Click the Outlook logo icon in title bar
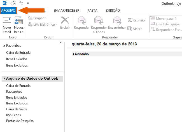 coord(5,3)
